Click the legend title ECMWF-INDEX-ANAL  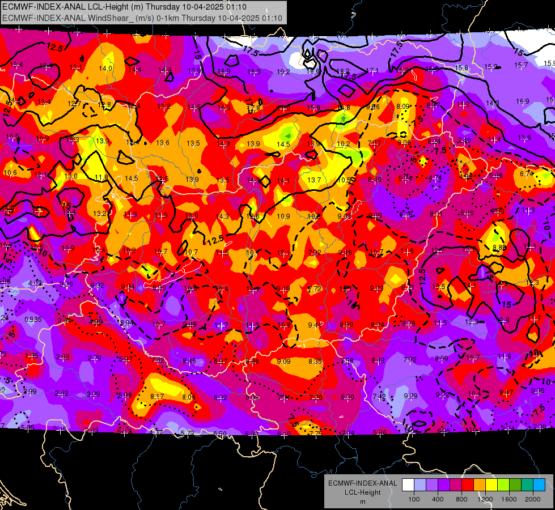click(x=362, y=483)
